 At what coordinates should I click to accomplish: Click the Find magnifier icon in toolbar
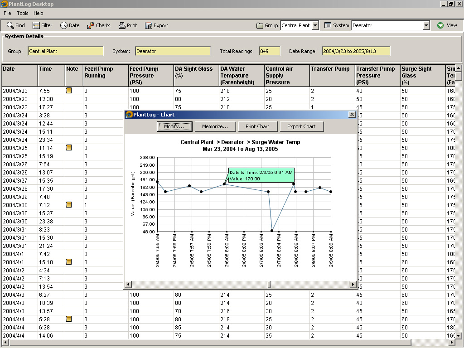10,25
